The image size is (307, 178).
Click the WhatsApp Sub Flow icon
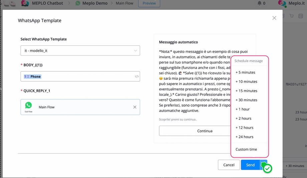(x=28, y=105)
